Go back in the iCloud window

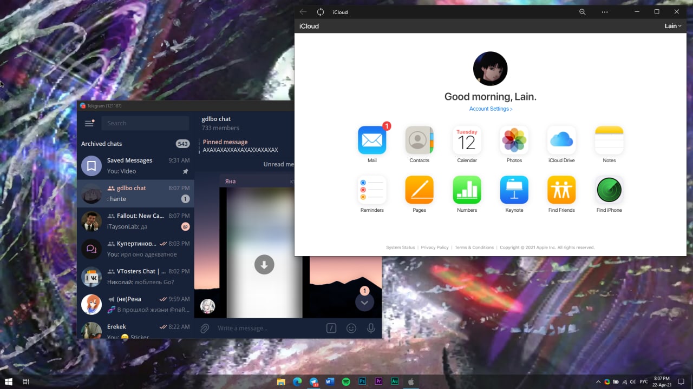[x=303, y=12]
